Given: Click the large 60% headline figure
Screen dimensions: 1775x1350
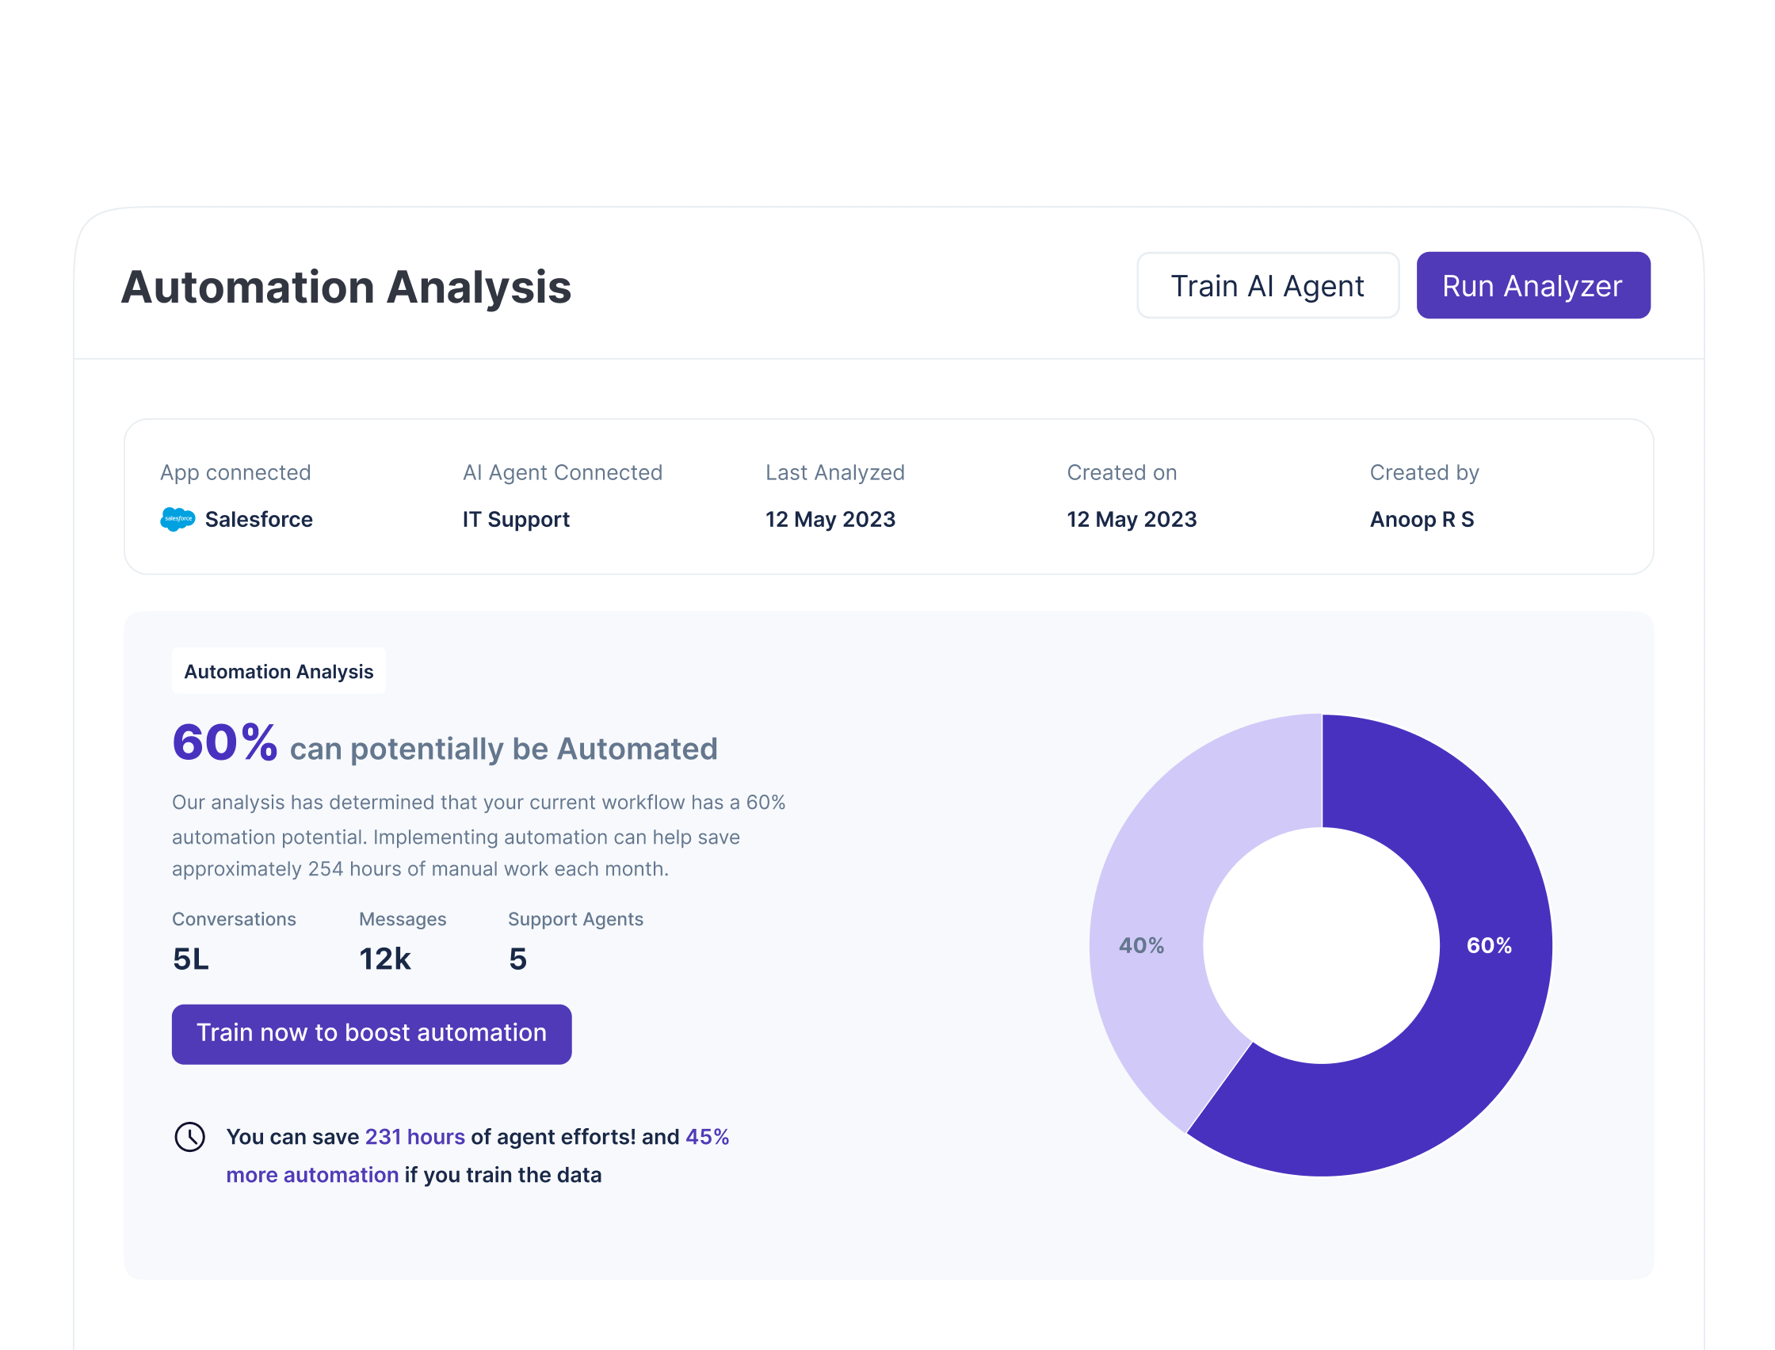Looking at the screenshot, I should pyautogui.click(x=224, y=742).
